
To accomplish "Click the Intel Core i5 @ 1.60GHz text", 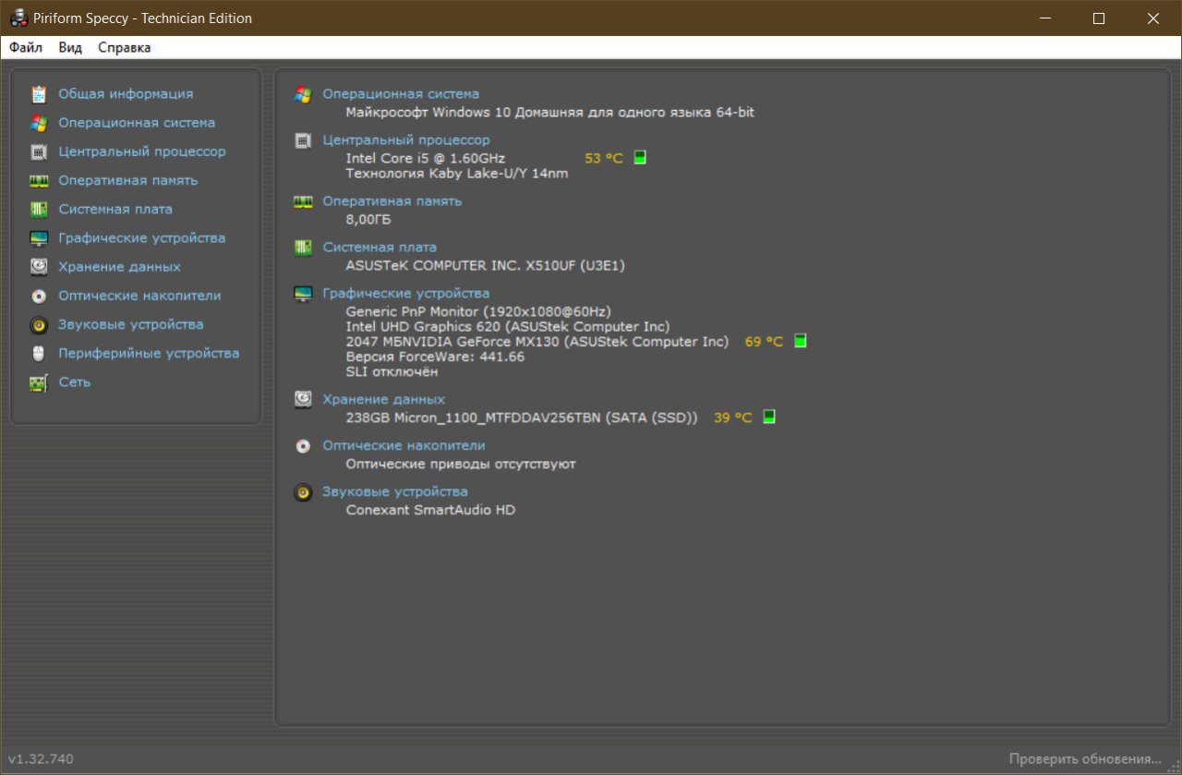I will coord(426,158).
